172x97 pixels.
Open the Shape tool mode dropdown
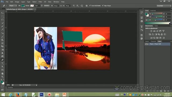pyautogui.click(x=13, y=6)
